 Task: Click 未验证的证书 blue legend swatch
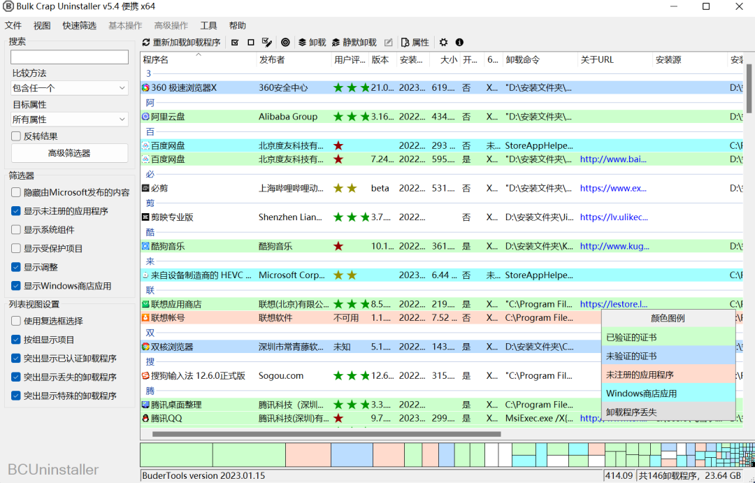click(x=668, y=356)
